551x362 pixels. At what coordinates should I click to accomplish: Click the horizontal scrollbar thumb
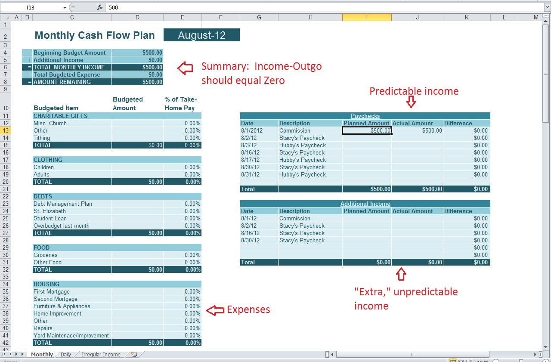tap(412, 354)
